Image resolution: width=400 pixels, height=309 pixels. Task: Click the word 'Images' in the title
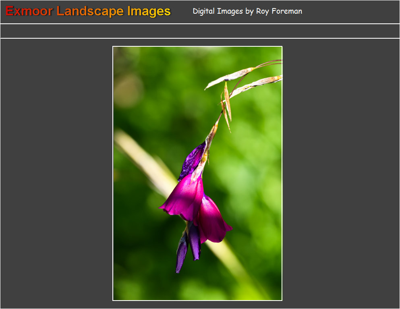click(x=149, y=11)
